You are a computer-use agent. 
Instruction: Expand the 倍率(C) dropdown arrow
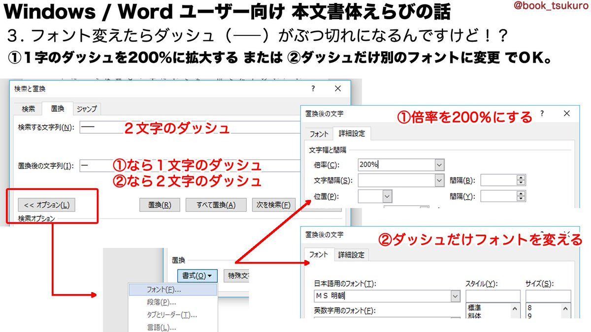tap(439, 165)
